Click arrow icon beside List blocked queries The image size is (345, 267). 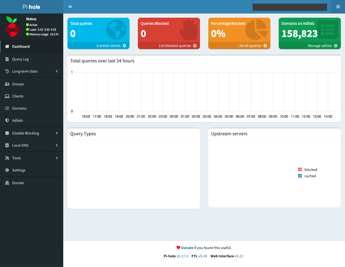pyautogui.click(x=195, y=46)
